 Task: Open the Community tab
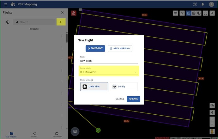(x=57, y=135)
